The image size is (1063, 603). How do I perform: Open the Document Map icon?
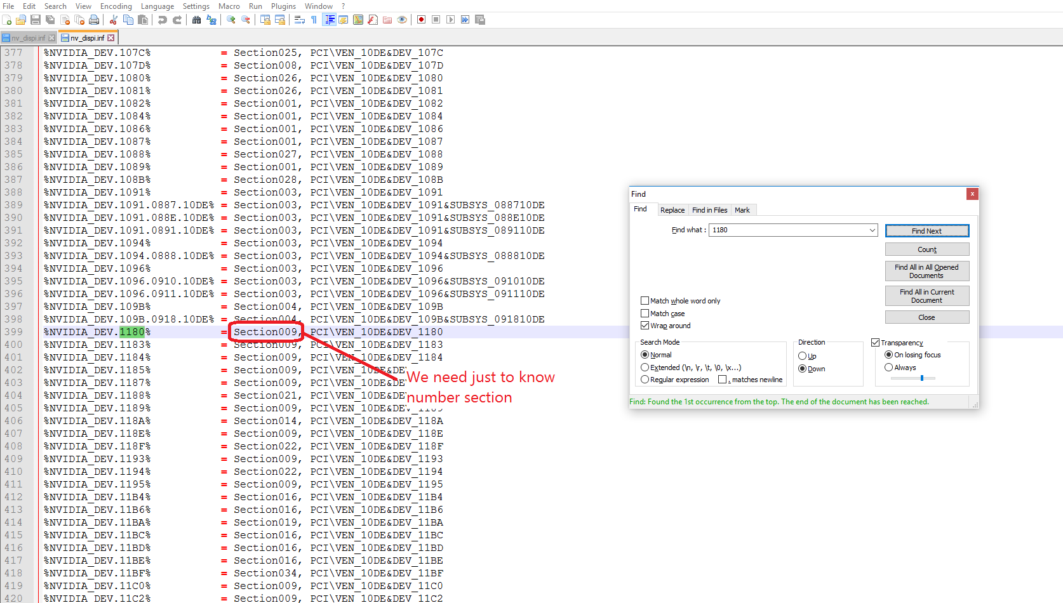(x=358, y=20)
